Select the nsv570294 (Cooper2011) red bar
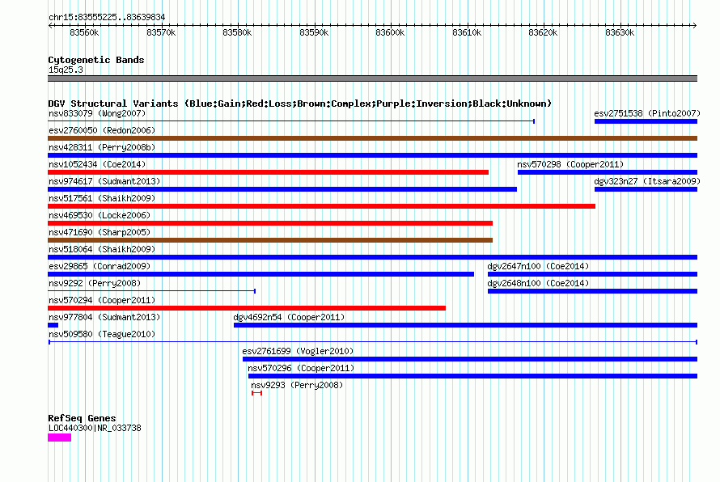720x482 pixels. (x=247, y=308)
